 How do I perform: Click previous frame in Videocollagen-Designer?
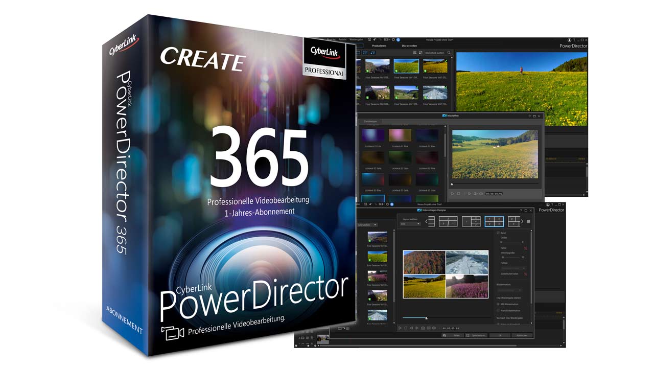pos(411,328)
